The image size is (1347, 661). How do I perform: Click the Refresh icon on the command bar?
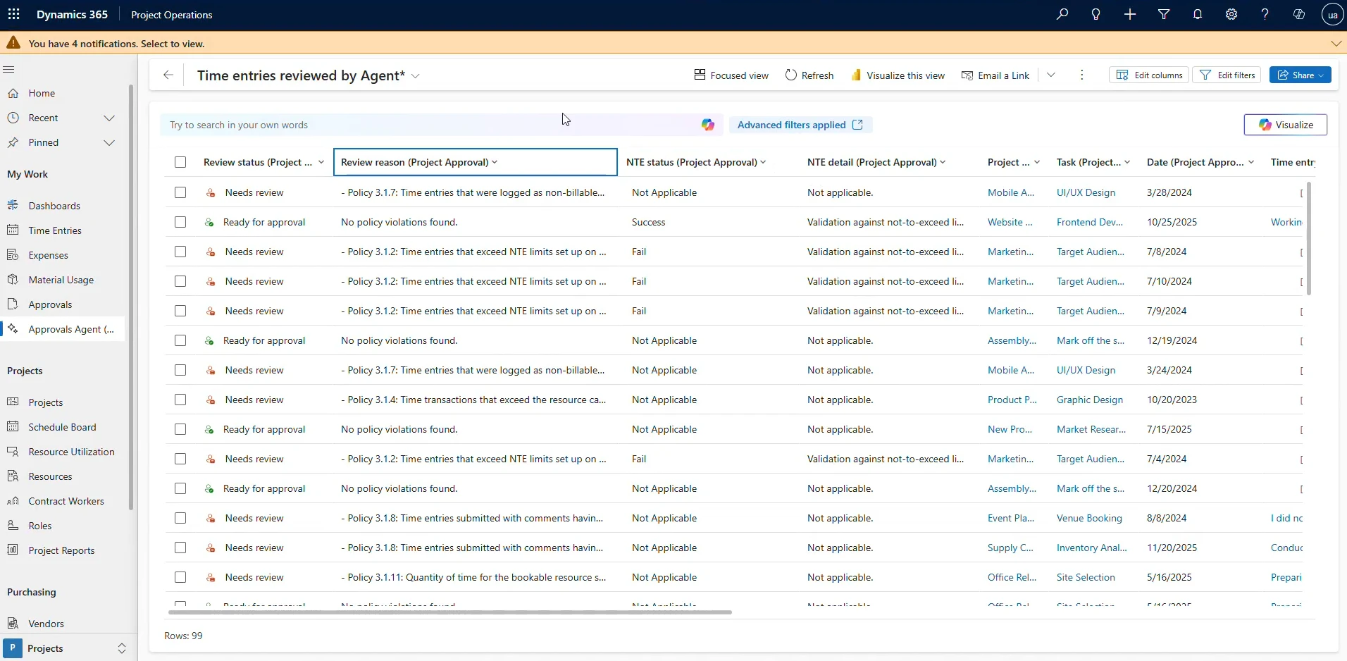[809, 75]
